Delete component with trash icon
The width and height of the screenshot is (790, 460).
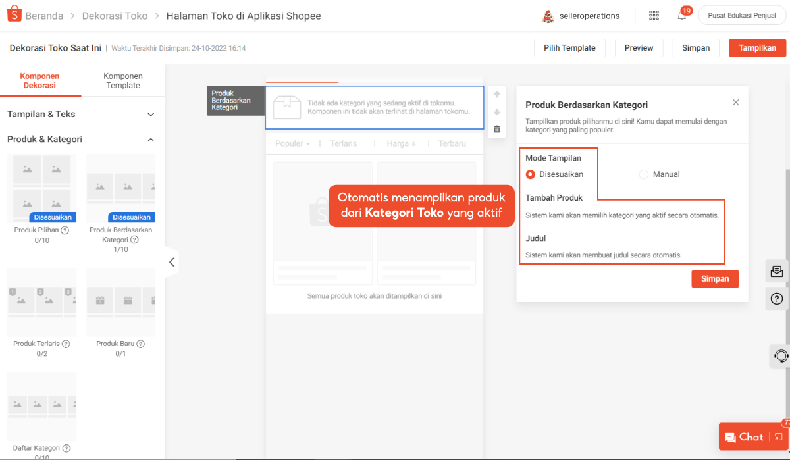click(497, 129)
